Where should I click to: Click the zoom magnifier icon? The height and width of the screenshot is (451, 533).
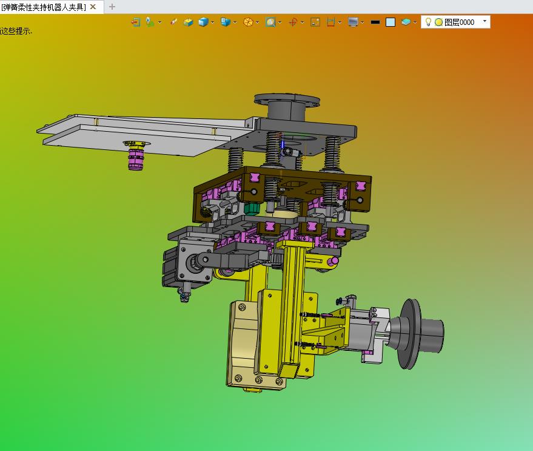click(x=270, y=22)
